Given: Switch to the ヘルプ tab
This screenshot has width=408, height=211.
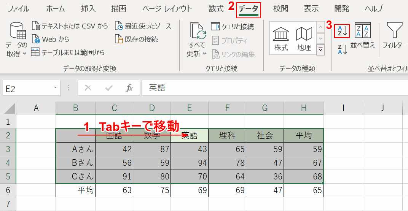Looking at the screenshot, I should point(374,9).
